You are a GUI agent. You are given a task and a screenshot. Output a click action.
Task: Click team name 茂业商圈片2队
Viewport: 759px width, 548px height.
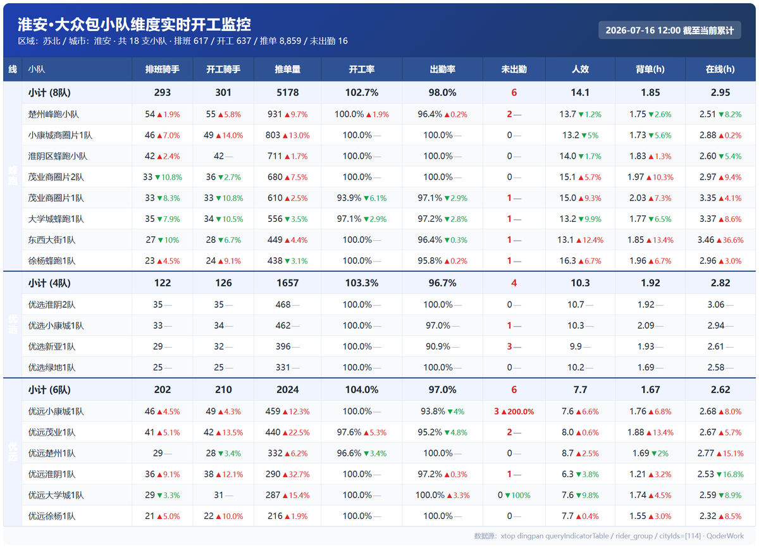pos(56,177)
